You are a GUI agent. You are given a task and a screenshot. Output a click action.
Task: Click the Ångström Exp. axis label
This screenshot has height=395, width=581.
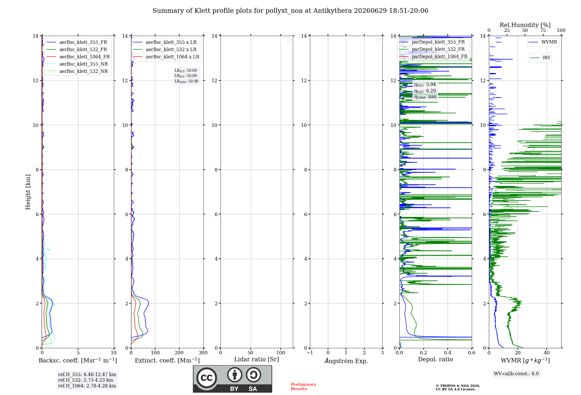[x=346, y=361]
